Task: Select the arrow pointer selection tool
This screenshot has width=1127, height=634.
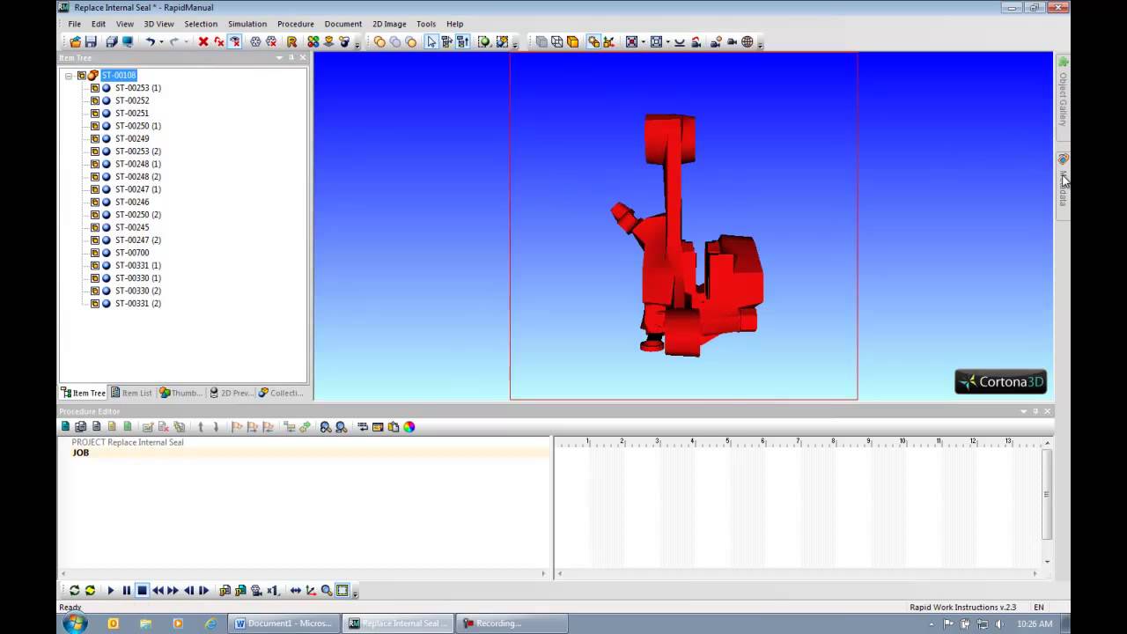Action: (431, 41)
